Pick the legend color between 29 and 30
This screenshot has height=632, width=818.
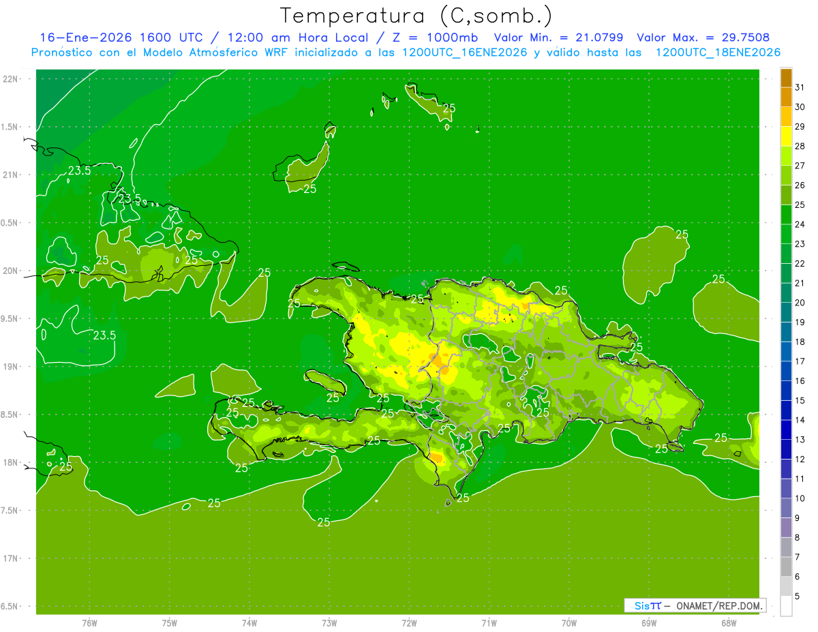point(786,117)
